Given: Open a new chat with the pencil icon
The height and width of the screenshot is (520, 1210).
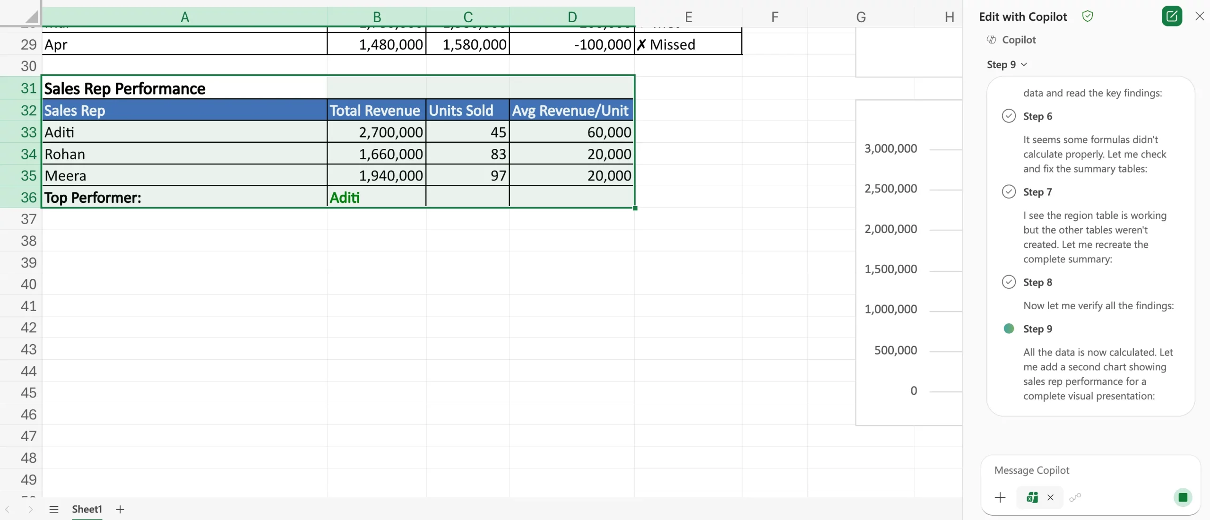Looking at the screenshot, I should [x=1172, y=16].
